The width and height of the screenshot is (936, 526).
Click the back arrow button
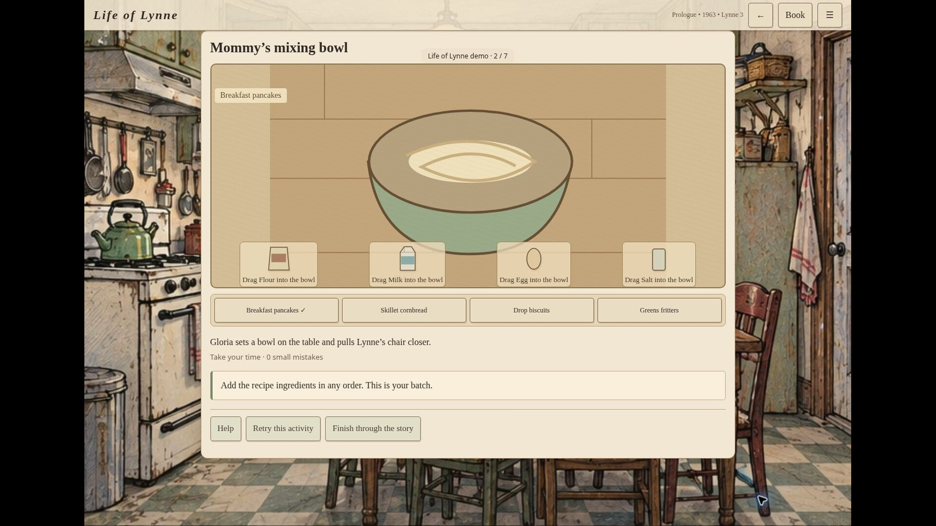(x=760, y=15)
